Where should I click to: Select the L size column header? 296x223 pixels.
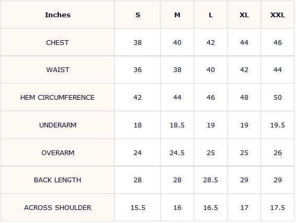[x=210, y=15]
